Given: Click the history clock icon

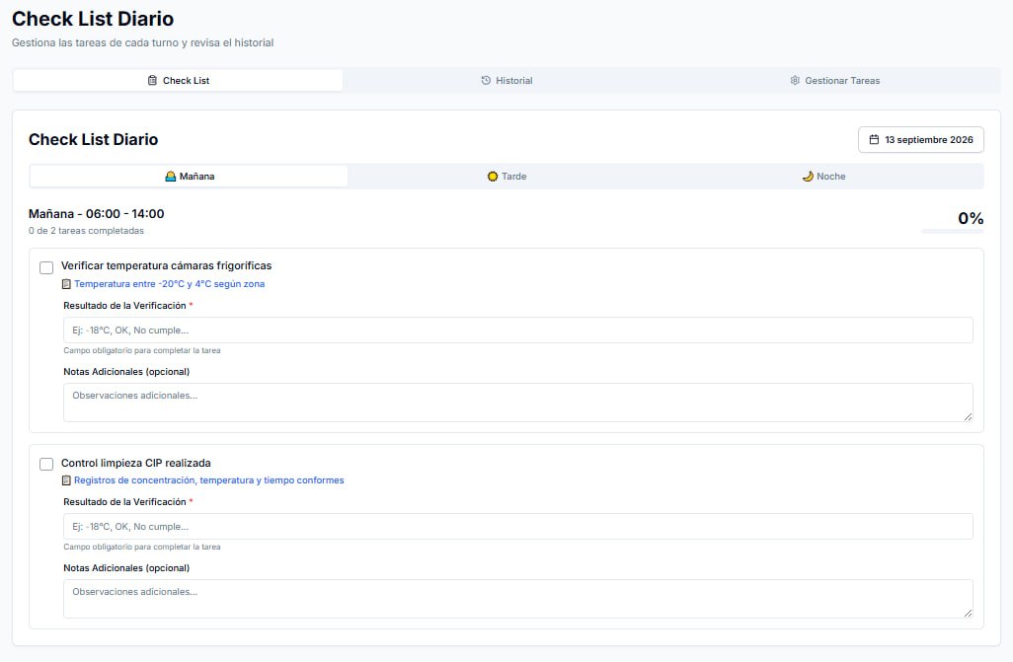Looking at the screenshot, I should [x=486, y=81].
